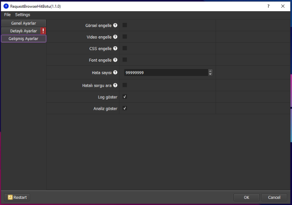This screenshot has width=292, height=205.
Task: Click help icon beside Font engelle
Action: 115,60
